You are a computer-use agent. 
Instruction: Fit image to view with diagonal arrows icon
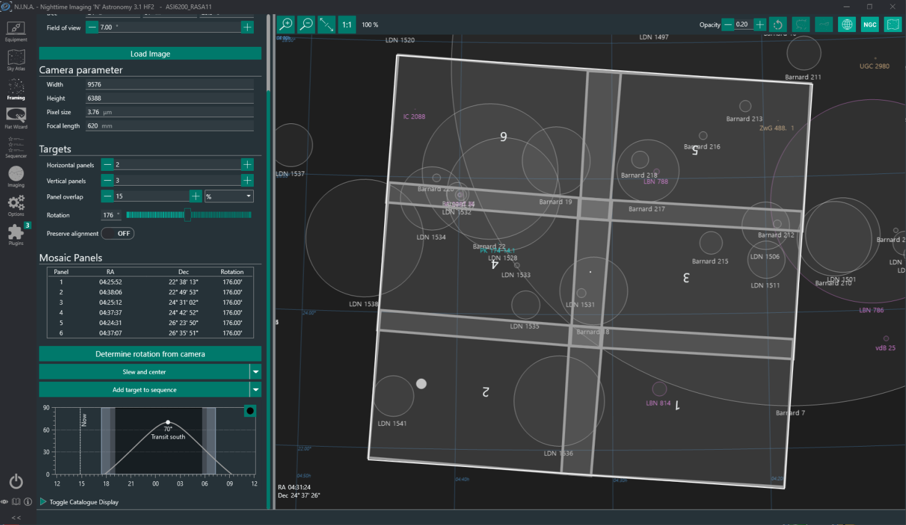click(327, 25)
